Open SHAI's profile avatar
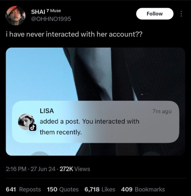The image size is (191, 196). 16,16
